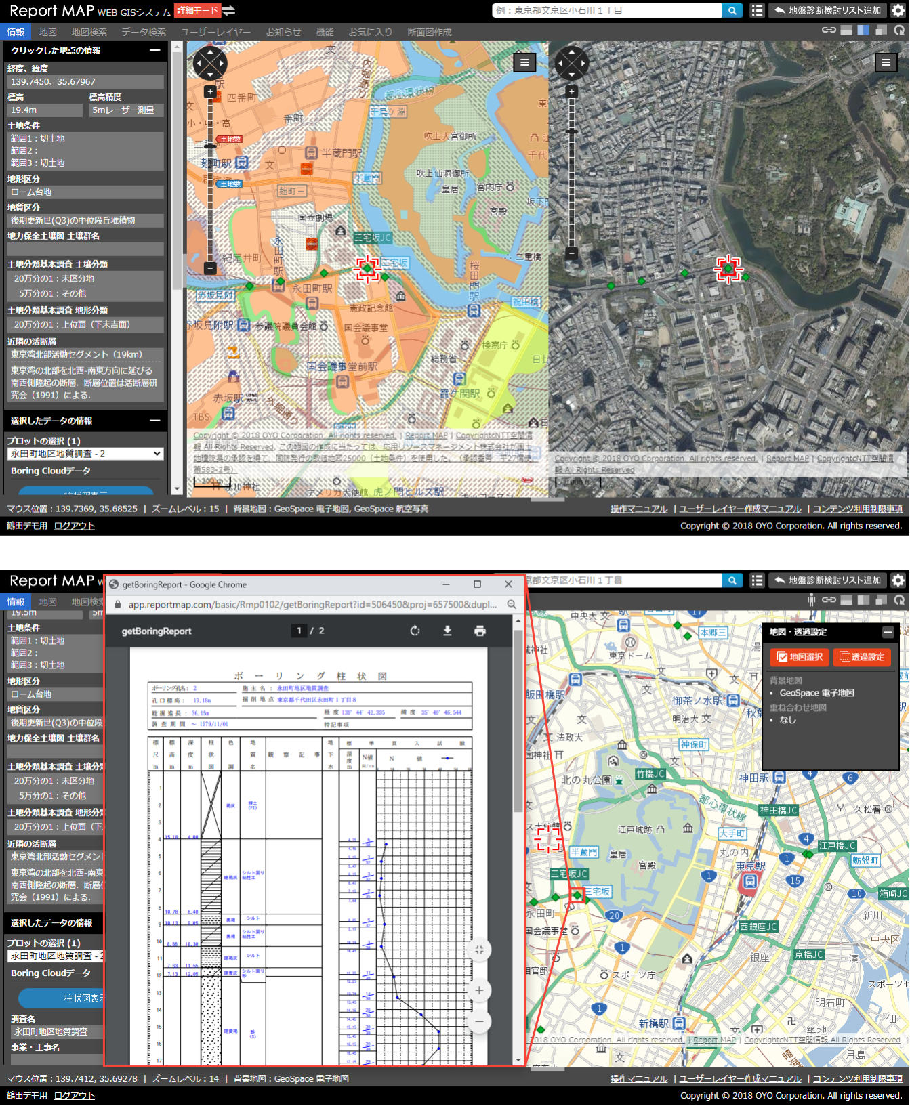This screenshot has height=1106, width=910.
Task: Select the 機能 tab
Action: (325, 32)
